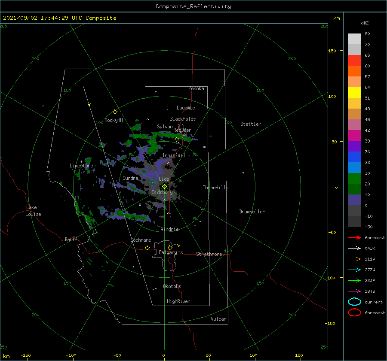The height and width of the screenshot is (361, 387).
Task: Select the 80 dBZ light gray swatch
Action: point(354,39)
